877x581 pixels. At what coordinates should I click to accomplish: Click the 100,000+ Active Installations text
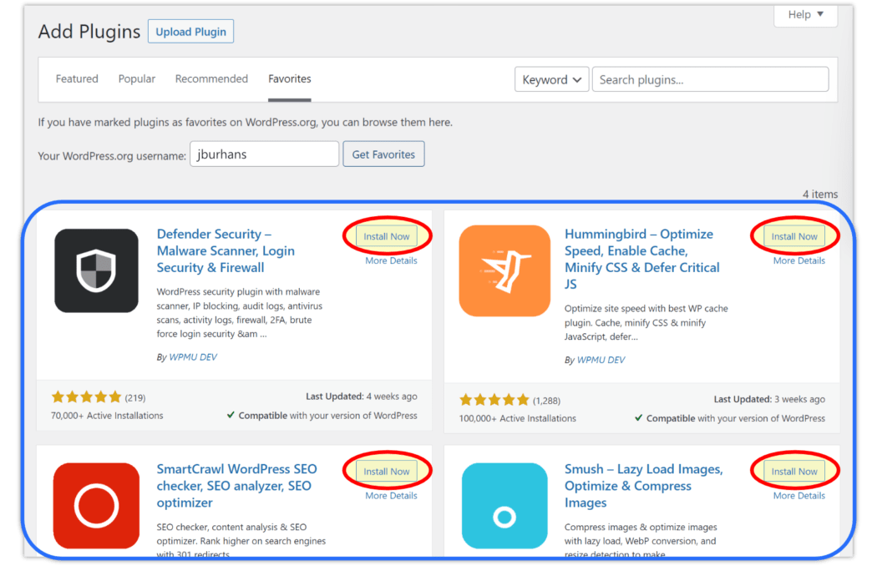[x=517, y=418]
